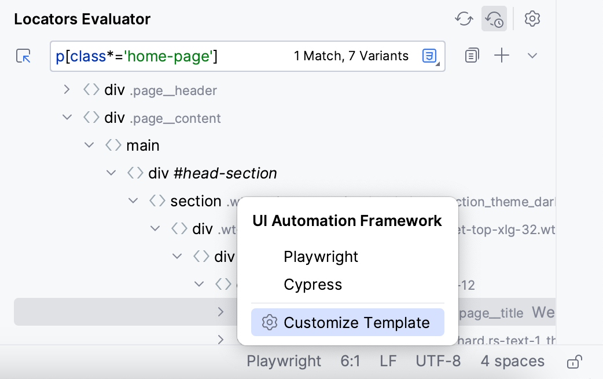Click the read-only lock icon in status bar
Viewport: 603px width, 379px height.
click(575, 362)
